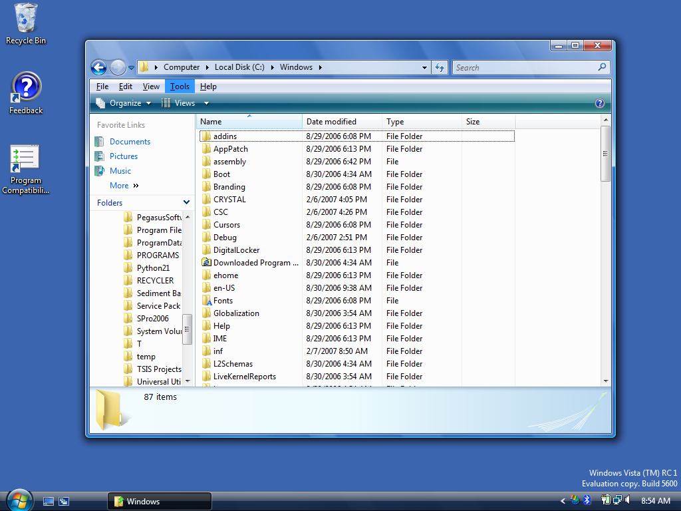Open the Tools menu
681x511 pixels.
tap(180, 86)
